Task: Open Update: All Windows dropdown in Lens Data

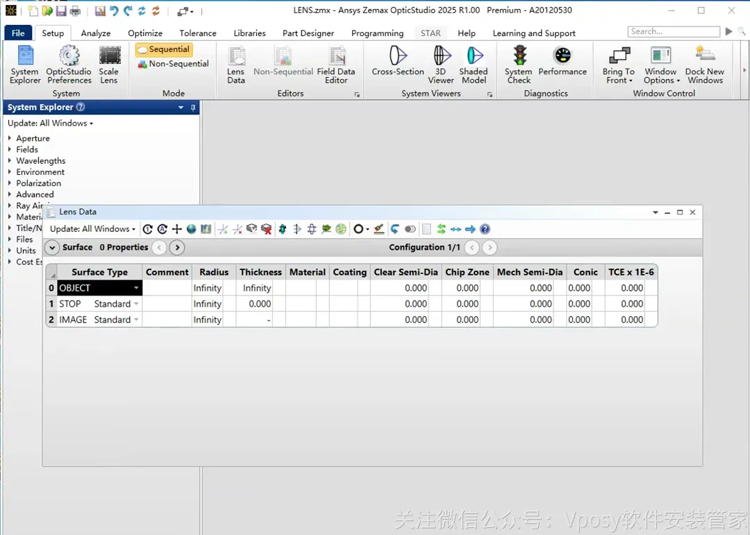Action: (92, 229)
